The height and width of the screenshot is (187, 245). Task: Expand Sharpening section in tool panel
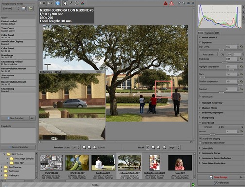click(208, 118)
